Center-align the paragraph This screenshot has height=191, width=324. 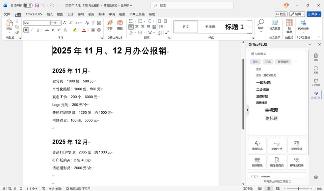[137, 27]
